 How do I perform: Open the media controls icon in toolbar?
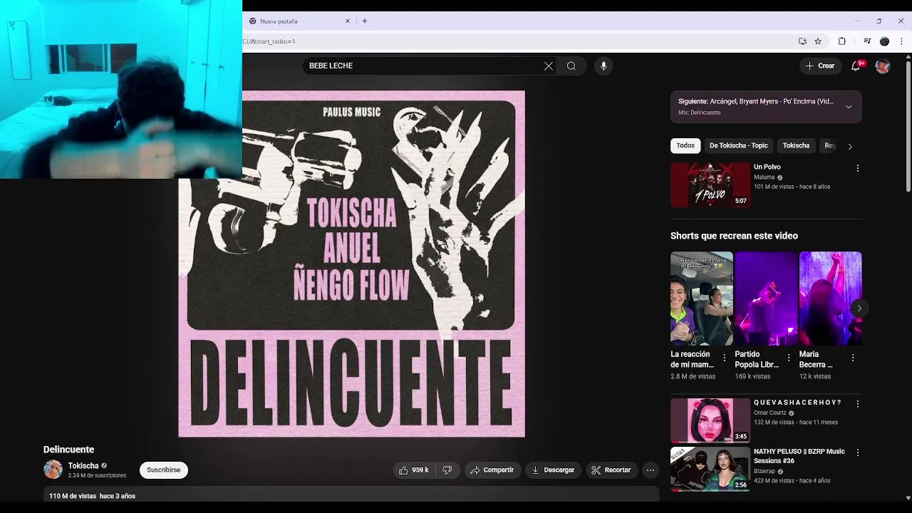(867, 41)
